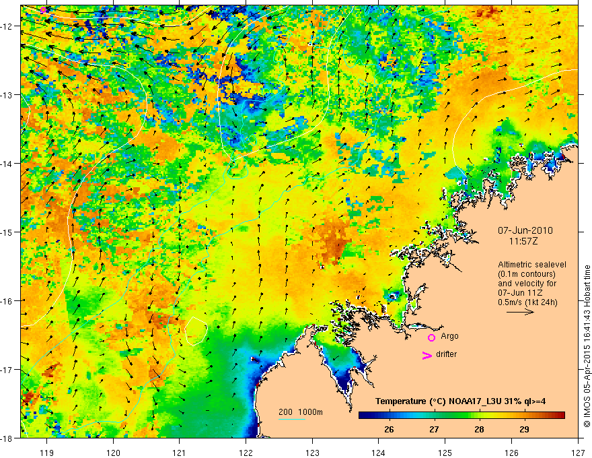Click the temperature color bar
Image resolution: width=592 pixels, height=458 pixels.
tap(461, 416)
